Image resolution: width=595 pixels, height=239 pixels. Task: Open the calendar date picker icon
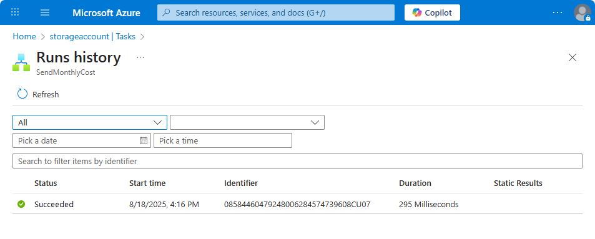click(x=144, y=140)
